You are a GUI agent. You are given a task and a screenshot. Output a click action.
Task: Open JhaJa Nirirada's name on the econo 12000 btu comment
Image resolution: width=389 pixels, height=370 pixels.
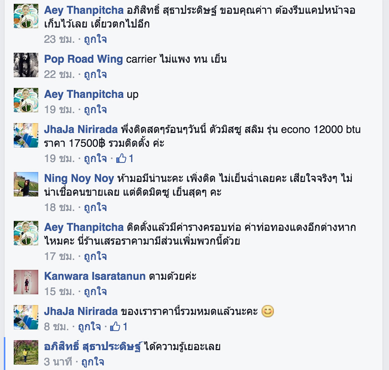coord(81,129)
